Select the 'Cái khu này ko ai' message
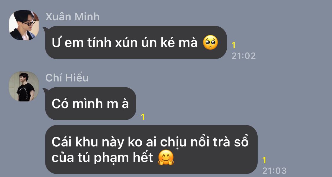The width and height of the screenshot is (332, 177). (x=151, y=150)
